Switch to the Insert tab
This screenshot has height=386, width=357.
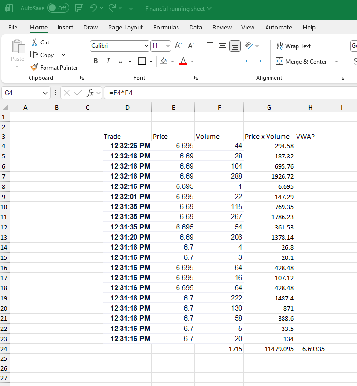click(x=65, y=28)
